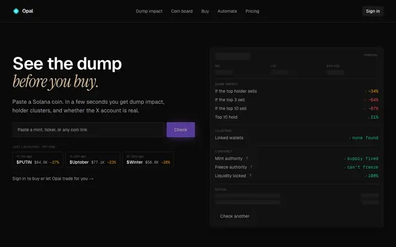Open the Dump impact nav item
The image size is (396, 247).
149,11
